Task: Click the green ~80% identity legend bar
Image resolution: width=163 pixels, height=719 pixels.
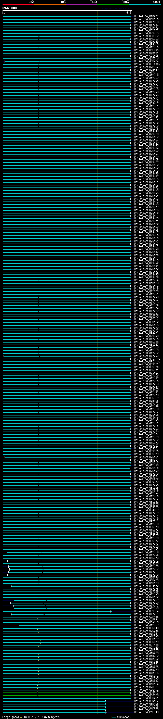Action: 113,5
